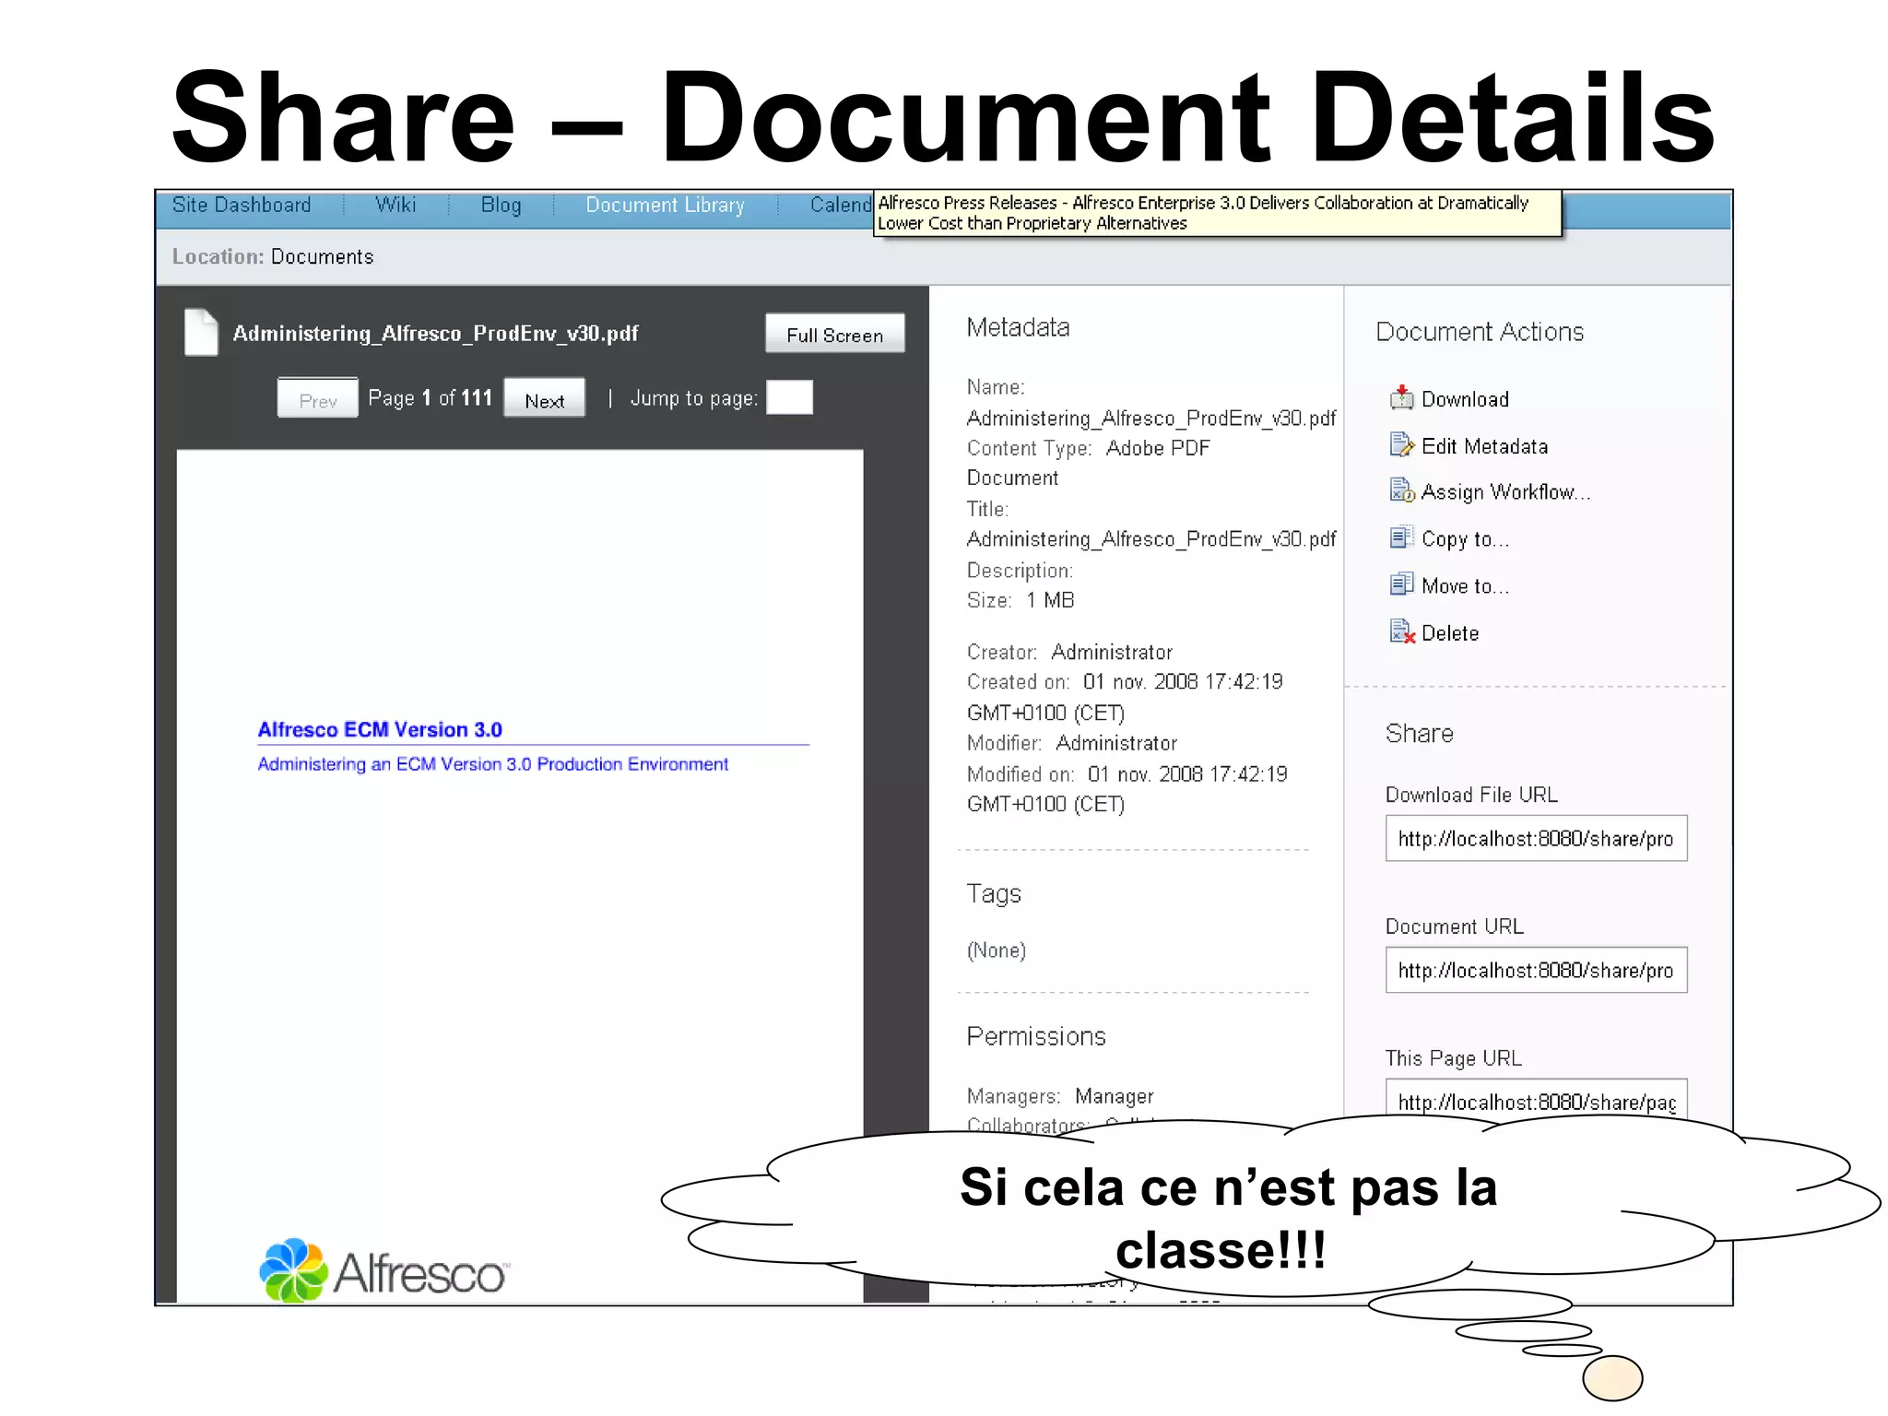Go to the Document Library tab
This screenshot has height=1416, width=1888.
(x=665, y=205)
